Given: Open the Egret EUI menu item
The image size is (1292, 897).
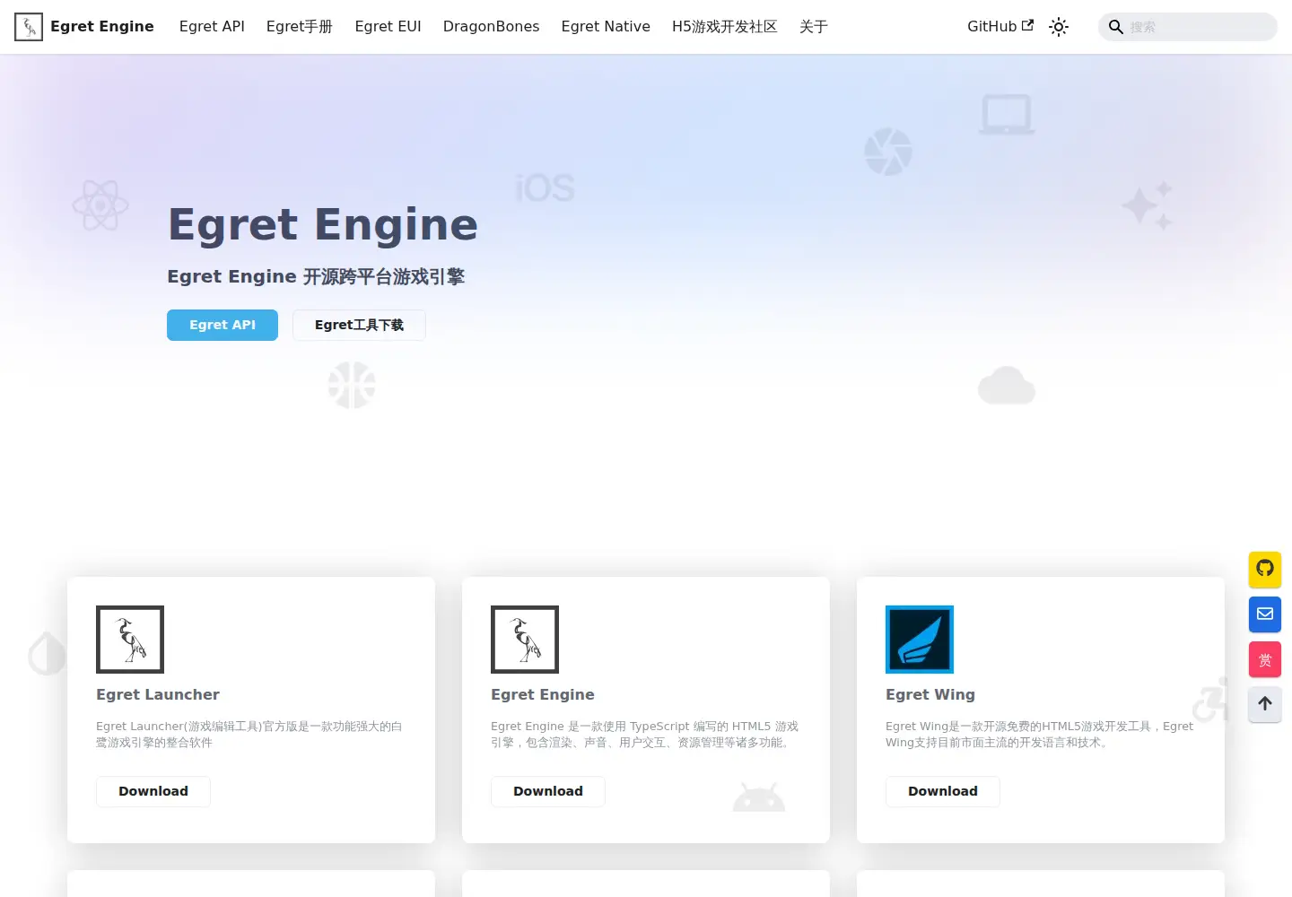Looking at the screenshot, I should [x=388, y=27].
